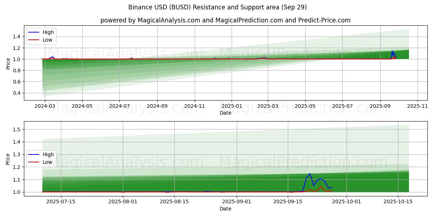The height and width of the screenshot is (217, 435).
Task: Select the 2024-03 tick on top chart
Action: pyautogui.click(x=45, y=106)
